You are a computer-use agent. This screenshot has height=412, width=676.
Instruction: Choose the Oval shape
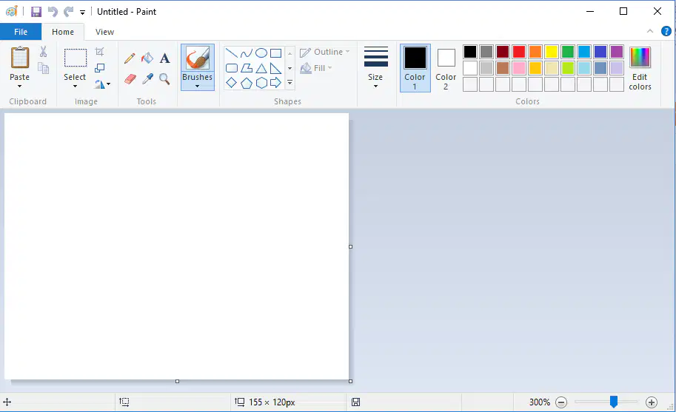[261, 53]
